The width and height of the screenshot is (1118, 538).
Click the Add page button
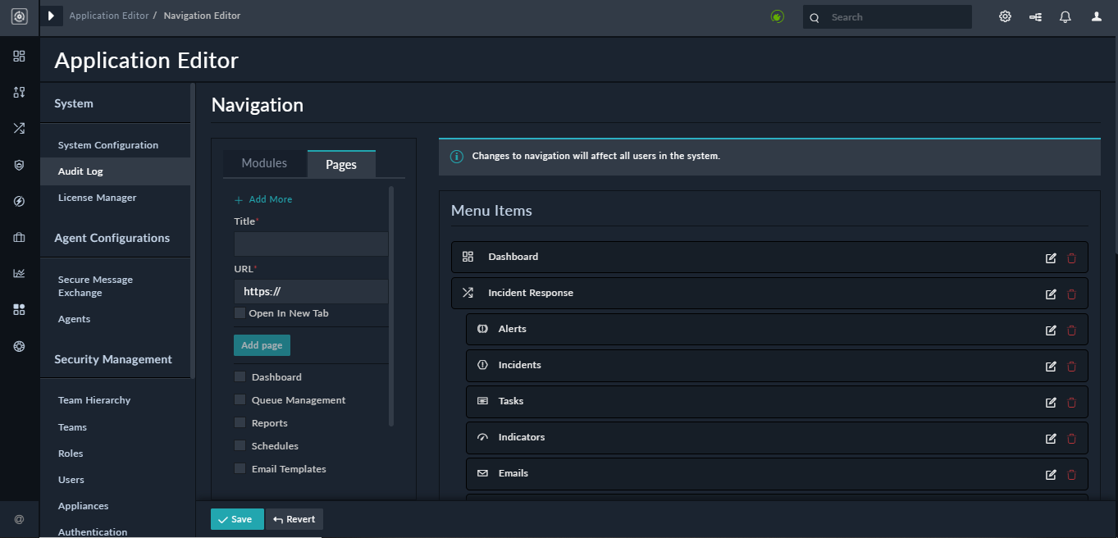[262, 344]
